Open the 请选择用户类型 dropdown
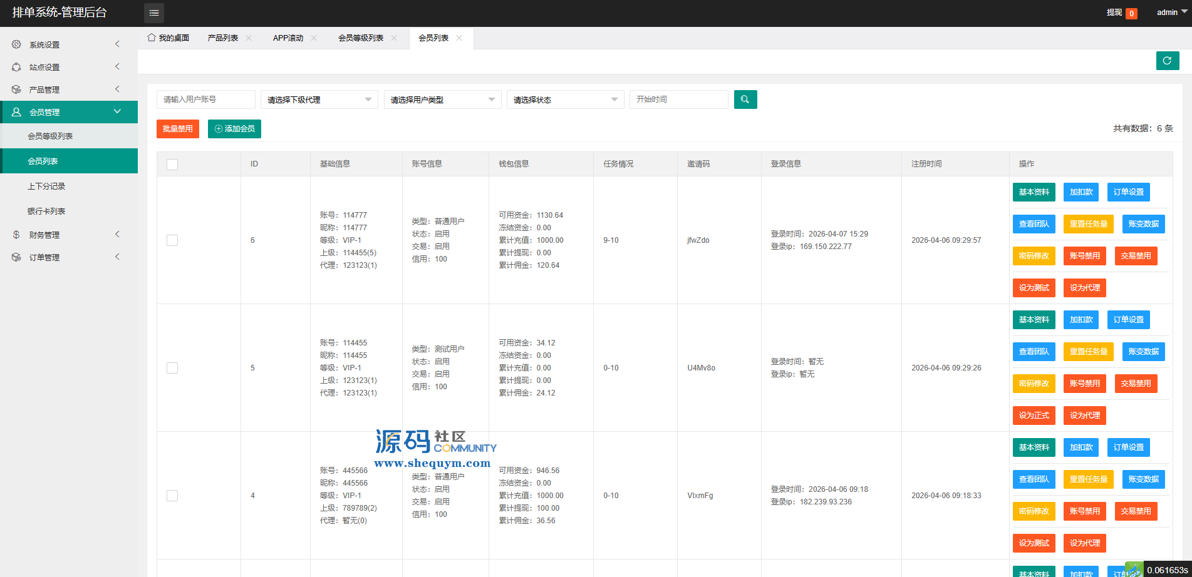Image resolution: width=1192 pixels, height=577 pixels. click(x=442, y=100)
